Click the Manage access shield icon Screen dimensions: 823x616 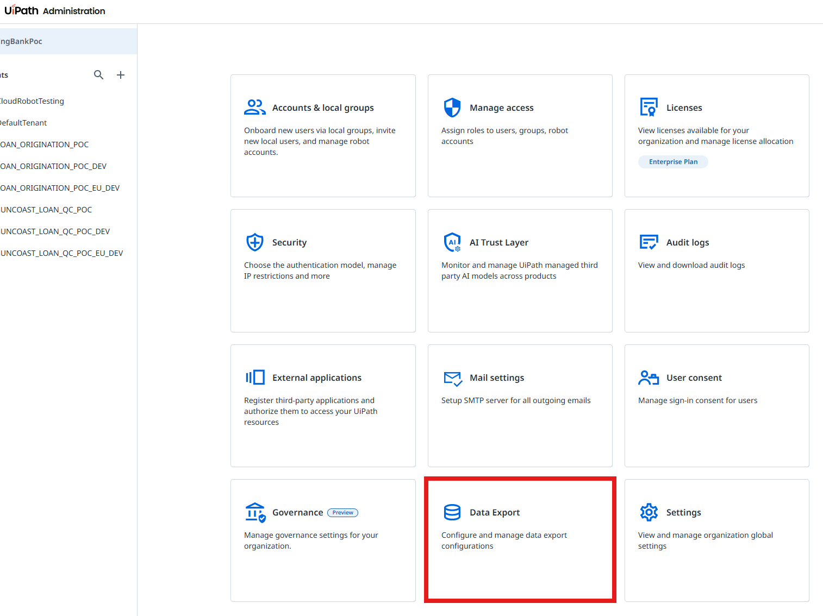coord(452,108)
